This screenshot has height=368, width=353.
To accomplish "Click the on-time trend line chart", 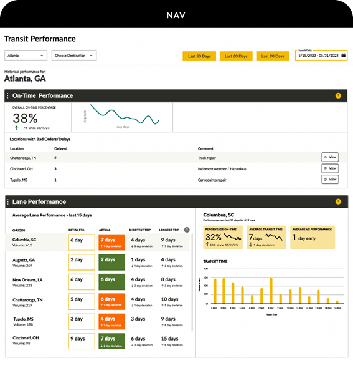I will click(x=125, y=114).
